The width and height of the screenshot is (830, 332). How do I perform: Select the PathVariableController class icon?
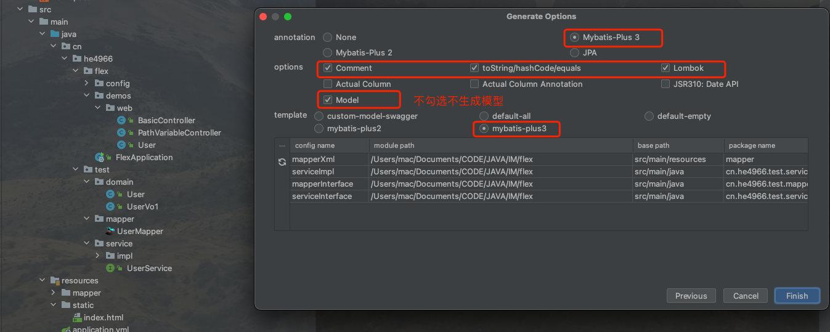coord(122,132)
